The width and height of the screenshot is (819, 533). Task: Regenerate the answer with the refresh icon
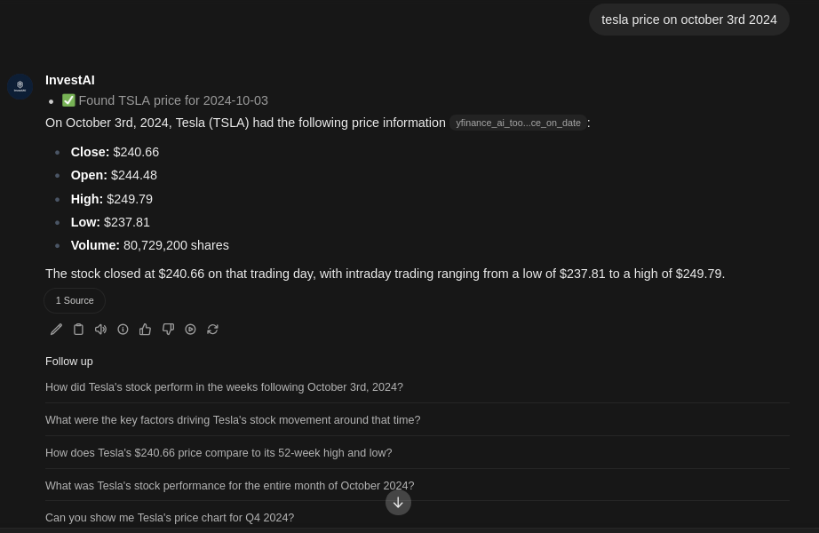[x=212, y=329]
